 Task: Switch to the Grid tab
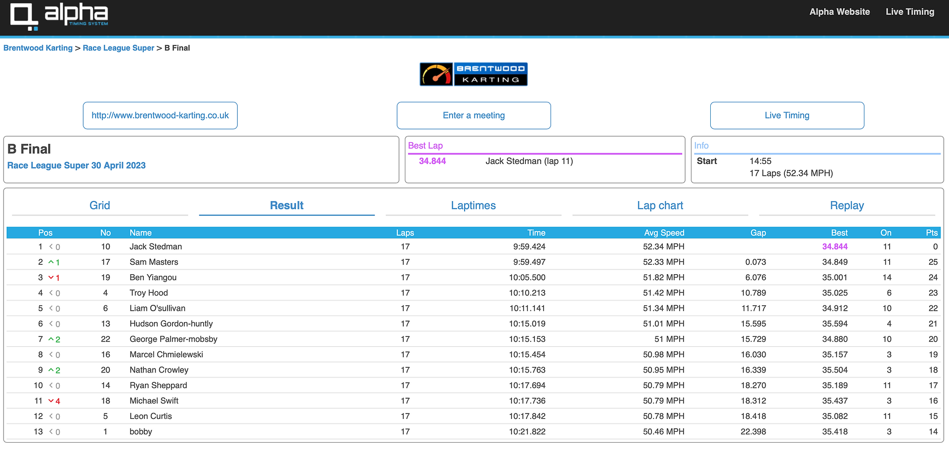100,206
